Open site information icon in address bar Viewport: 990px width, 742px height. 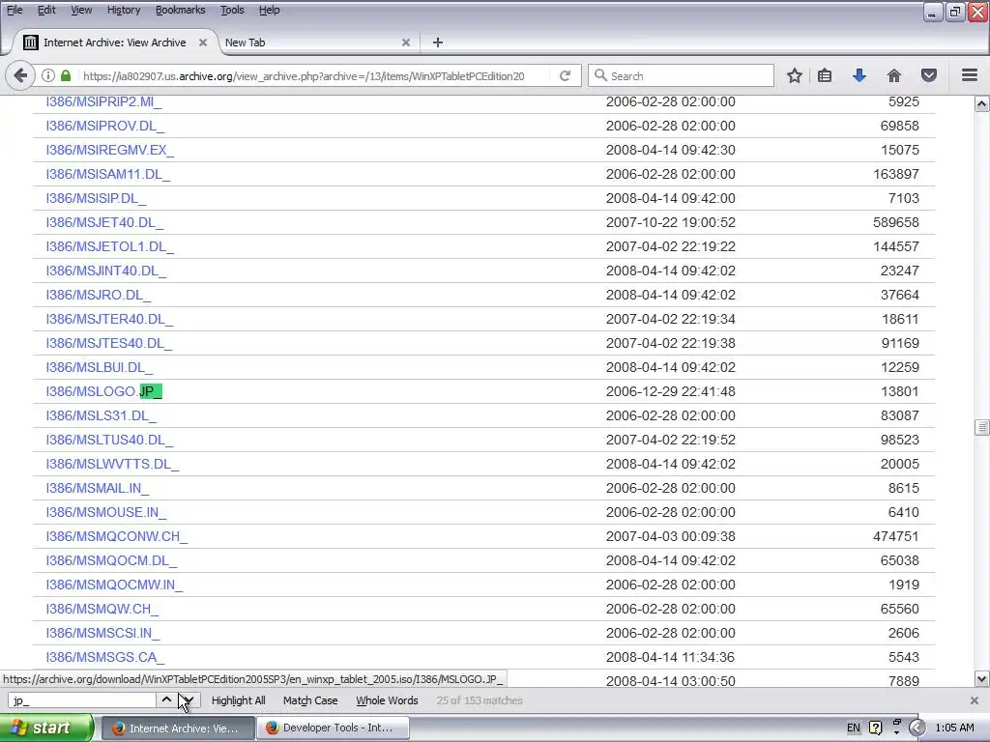[x=48, y=75]
